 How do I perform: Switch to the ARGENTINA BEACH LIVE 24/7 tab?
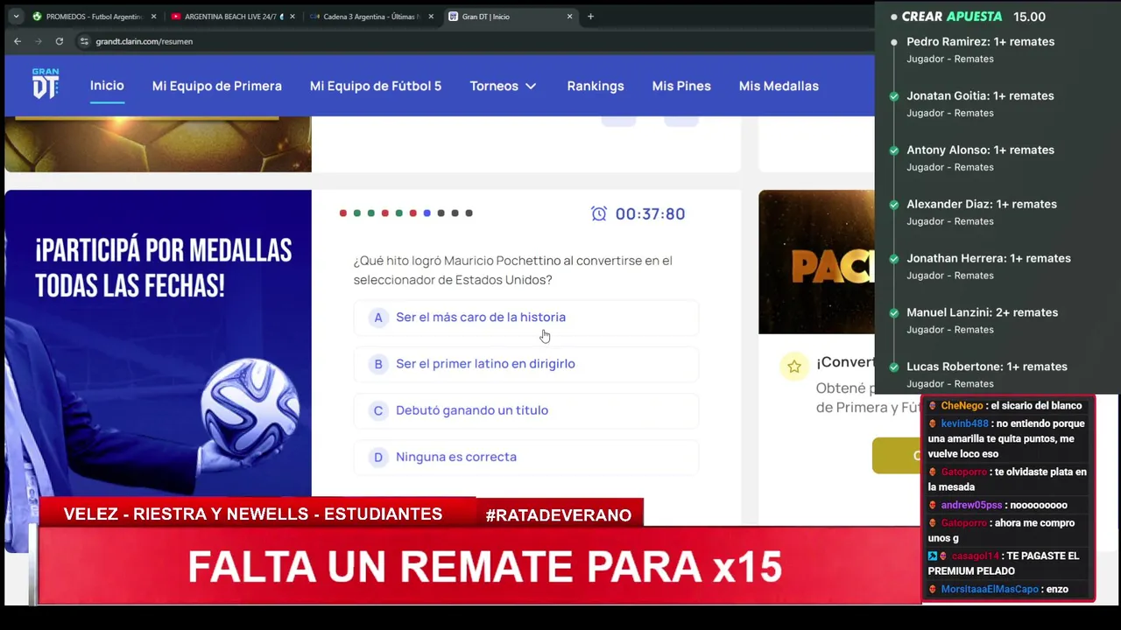pyautogui.click(x=232, y=17)
